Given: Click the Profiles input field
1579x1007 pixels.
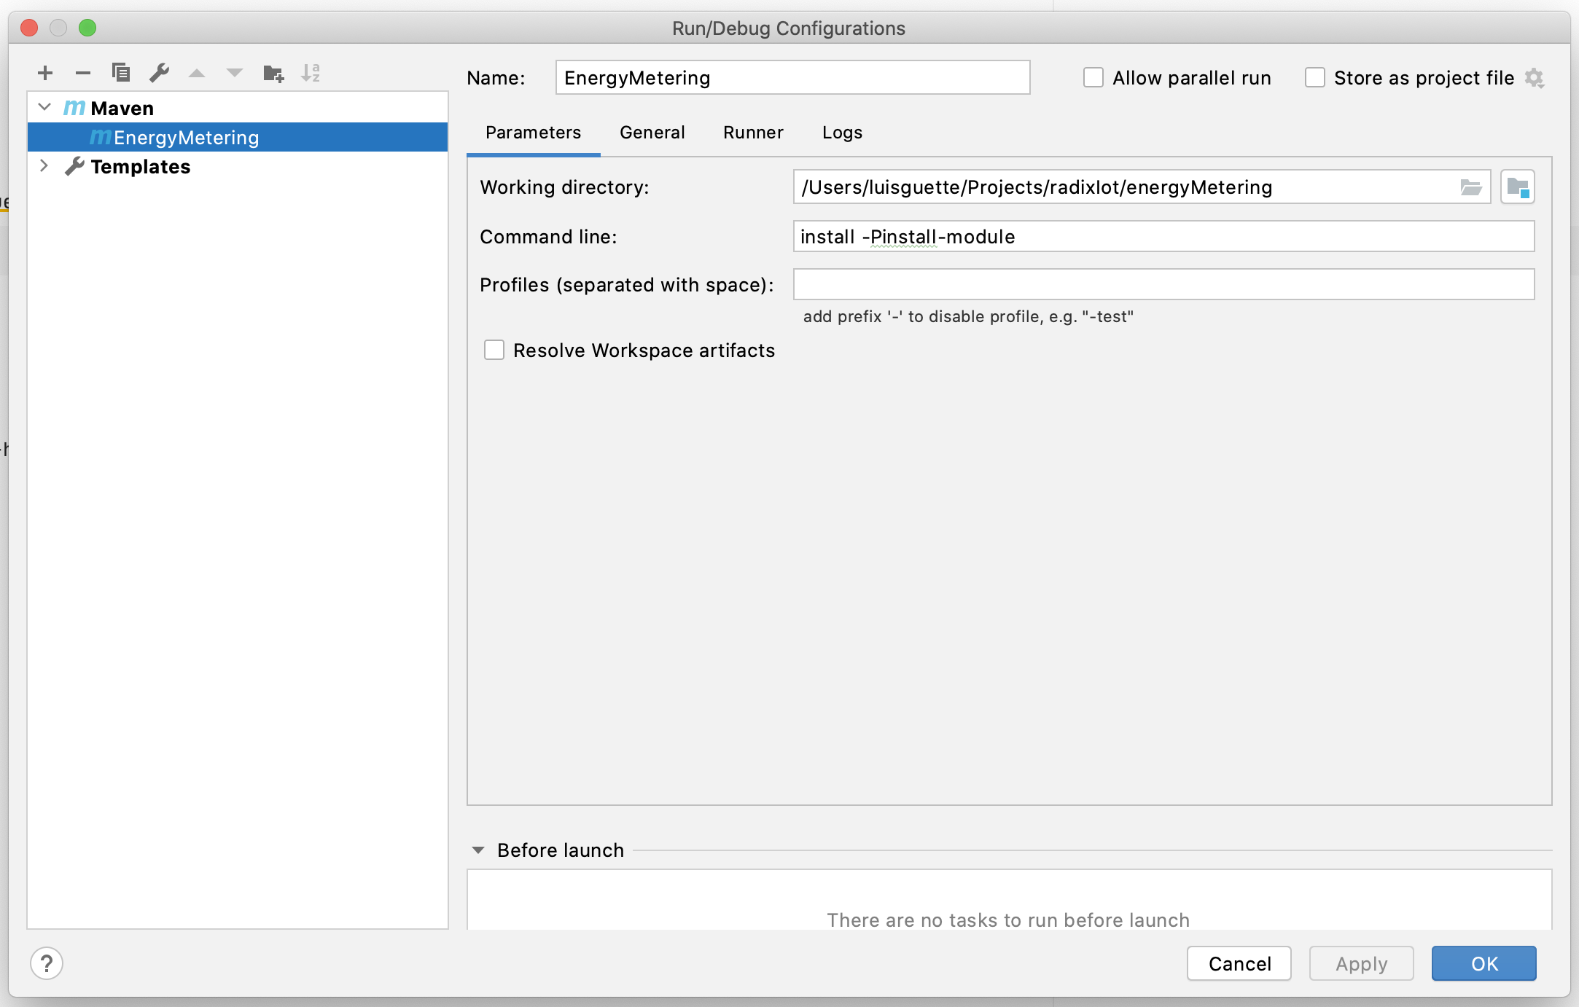Looking at the screenshot, I should click(x=1163, y=284).
